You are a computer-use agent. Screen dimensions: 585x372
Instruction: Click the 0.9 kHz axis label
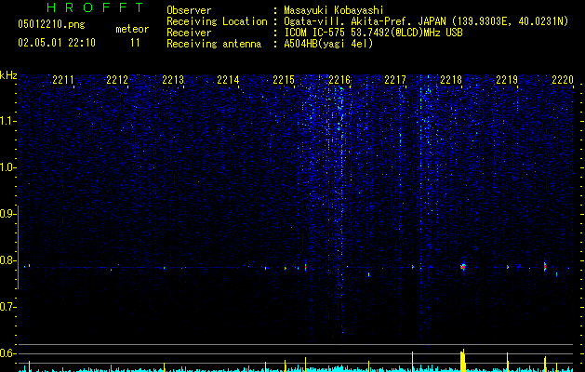(x=7, y=214)
